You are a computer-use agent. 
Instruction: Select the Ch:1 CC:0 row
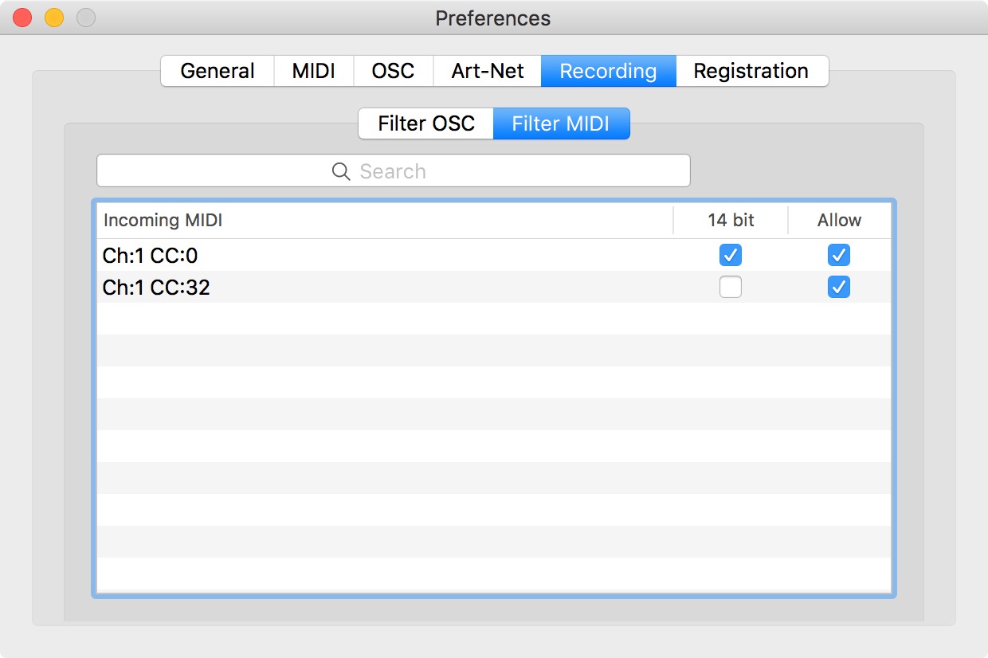click(494, 255)
